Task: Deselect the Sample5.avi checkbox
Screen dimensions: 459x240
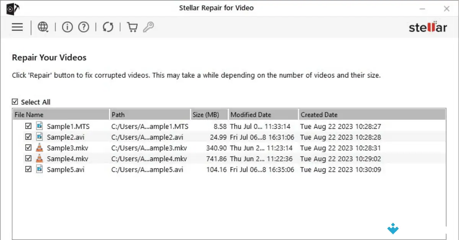Action: pos(28,169)
